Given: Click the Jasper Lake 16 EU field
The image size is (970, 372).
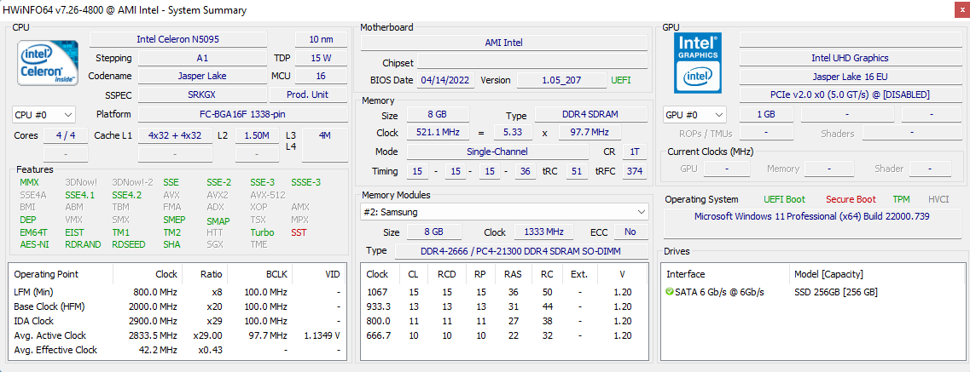Looking at the screenshot, I should pos(850,77).
